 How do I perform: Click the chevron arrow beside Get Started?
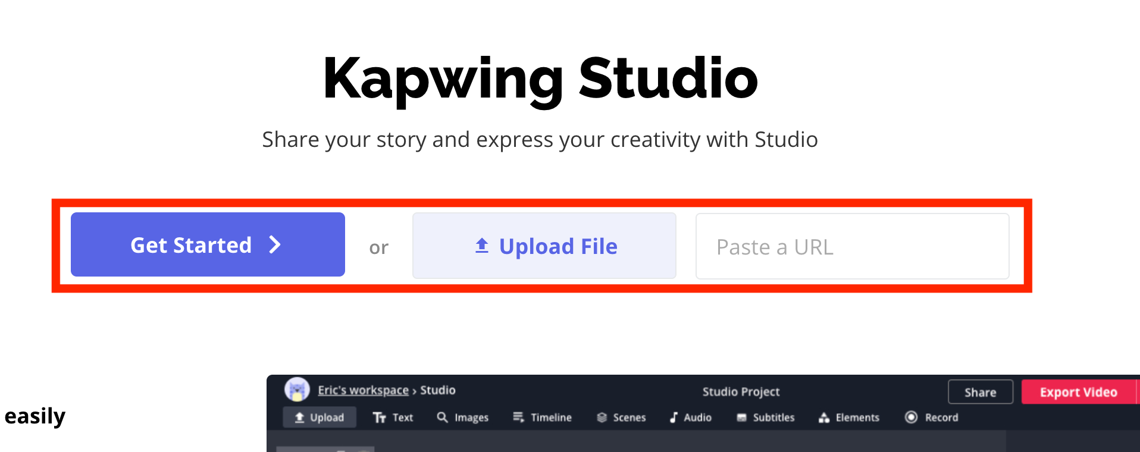point(274,244)
